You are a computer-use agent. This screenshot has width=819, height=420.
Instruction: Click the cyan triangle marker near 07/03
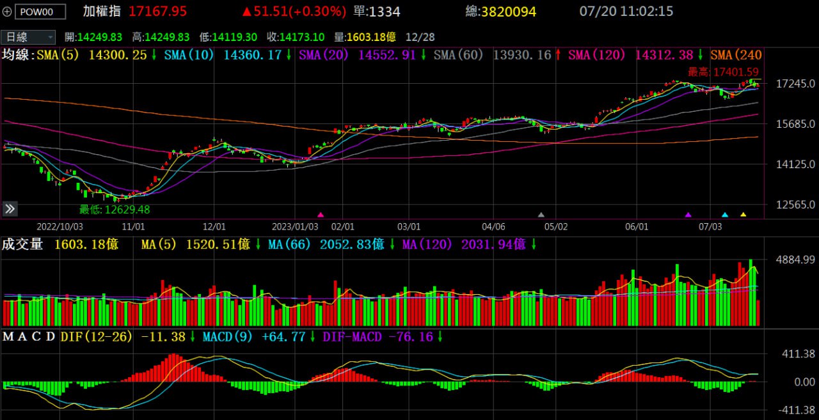tap(725, 215)
